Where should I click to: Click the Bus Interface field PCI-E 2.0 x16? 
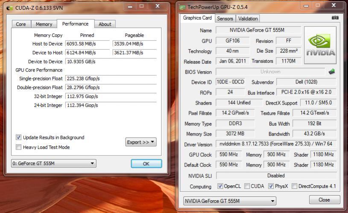pyautogui.click(x=306, y=92)
